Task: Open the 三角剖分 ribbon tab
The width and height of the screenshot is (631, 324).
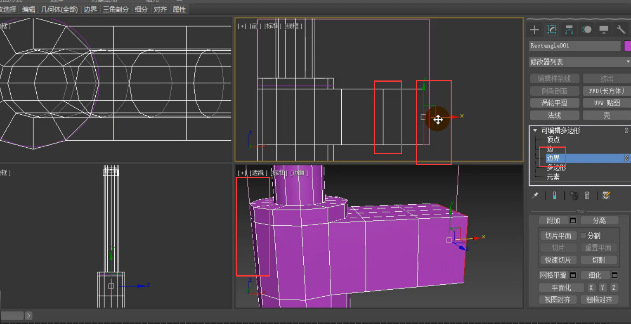Action: (x=116, y=9)
